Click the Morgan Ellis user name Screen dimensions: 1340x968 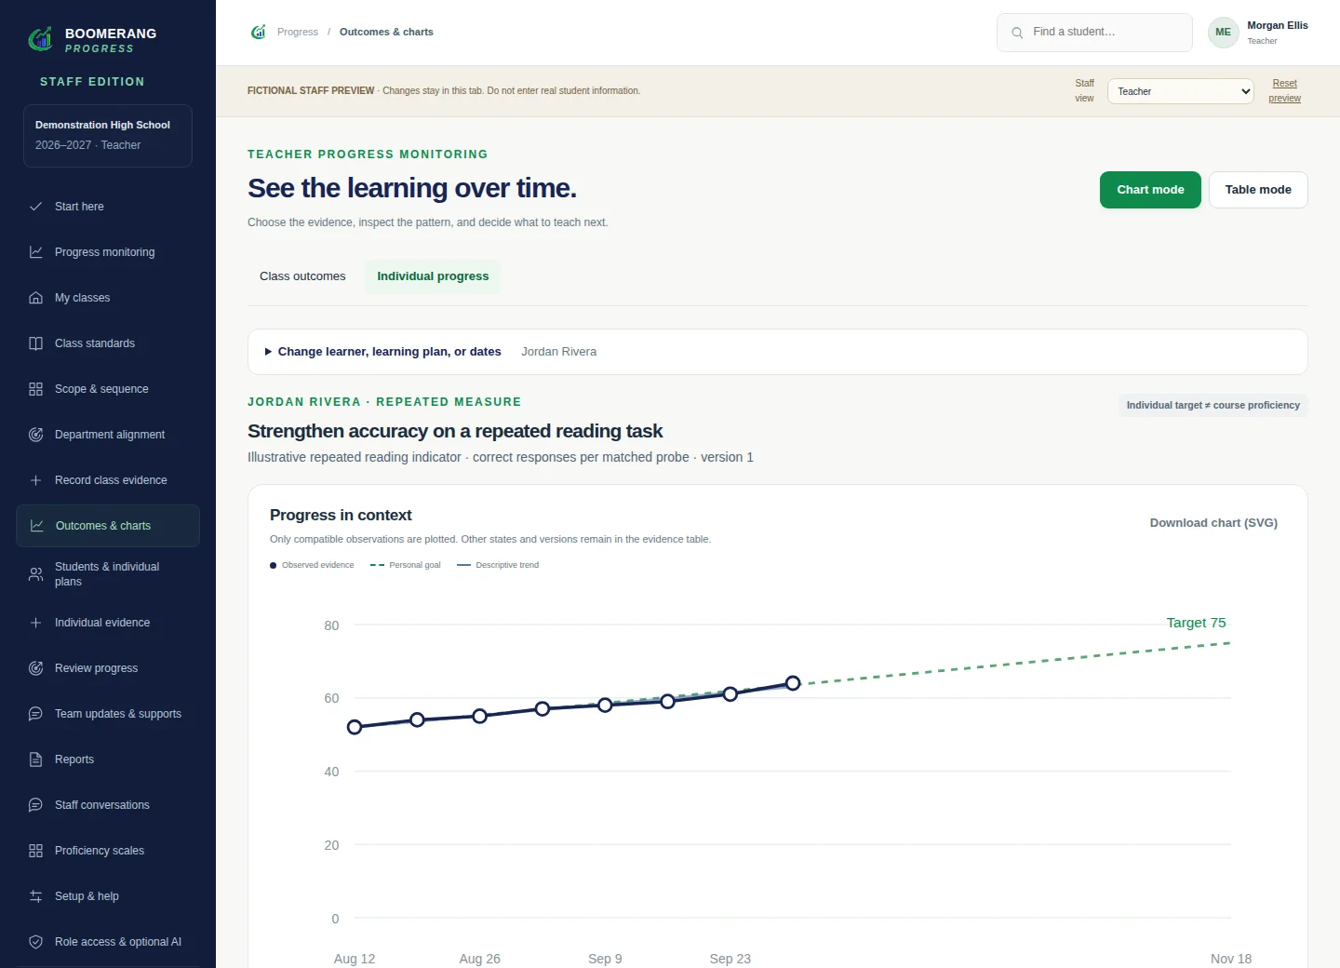1278,25
